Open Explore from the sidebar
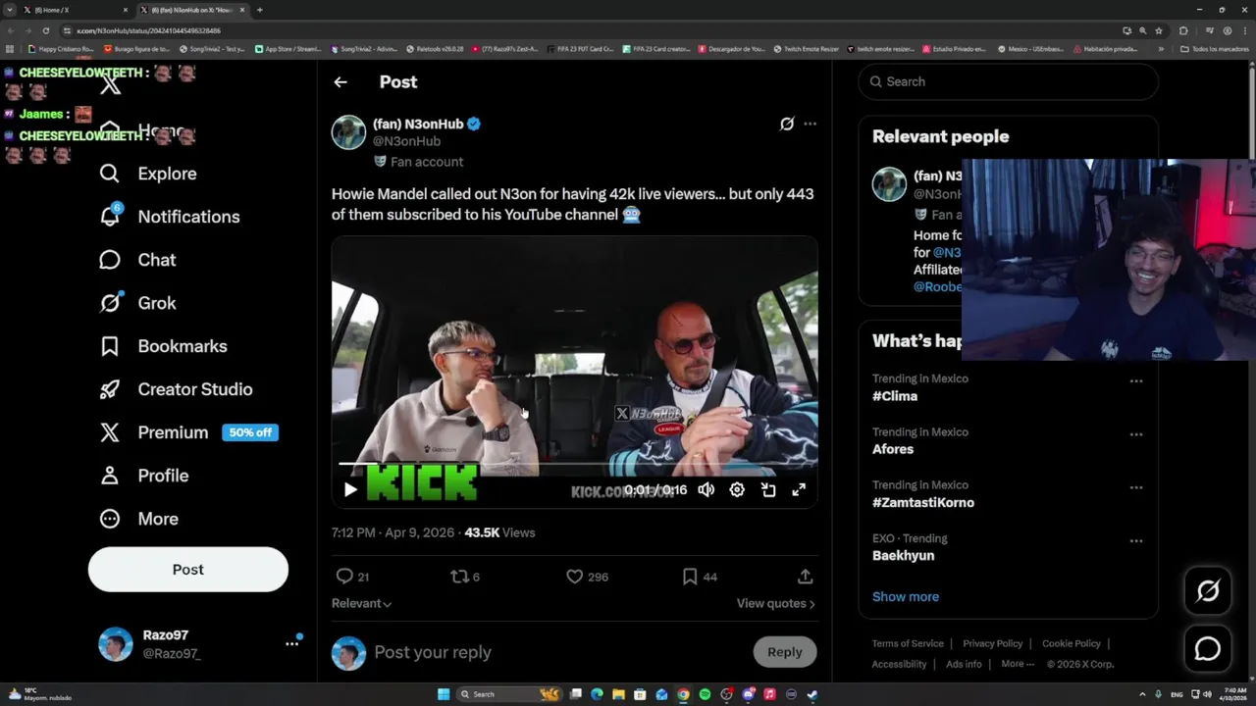This screenshot has height=706, width=1256. pos(148,174)
